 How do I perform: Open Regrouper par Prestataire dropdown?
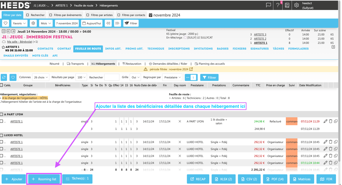tap(173, 77)
